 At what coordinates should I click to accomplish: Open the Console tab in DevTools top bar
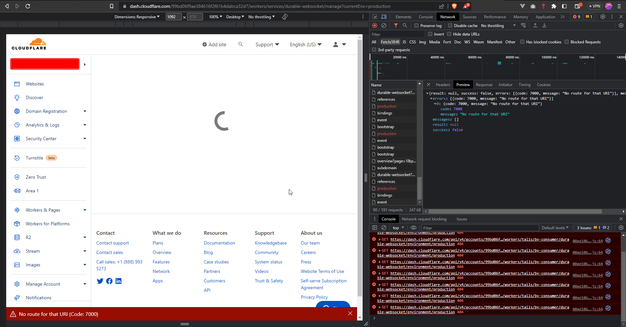click(426, 17)
